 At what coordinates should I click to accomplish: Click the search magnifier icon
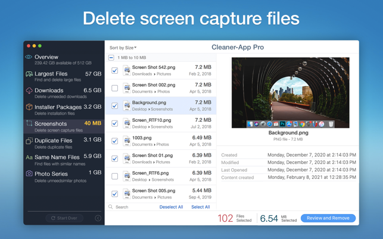pos(110,207)
